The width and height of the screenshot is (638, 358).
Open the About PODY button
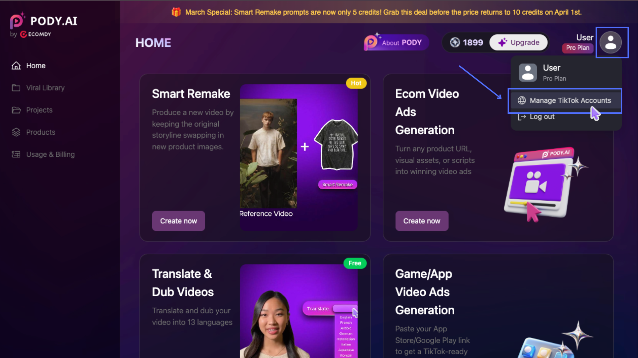pos(396,42)
